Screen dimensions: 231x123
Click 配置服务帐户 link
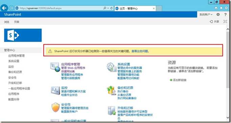[69, 112]
